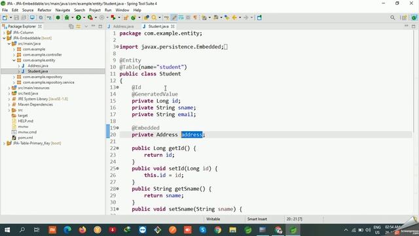Toggle Link with Editor in Package Explorer
Image resolution: width=419 pixels, height=236 pixels.
(x=79, y=26)
